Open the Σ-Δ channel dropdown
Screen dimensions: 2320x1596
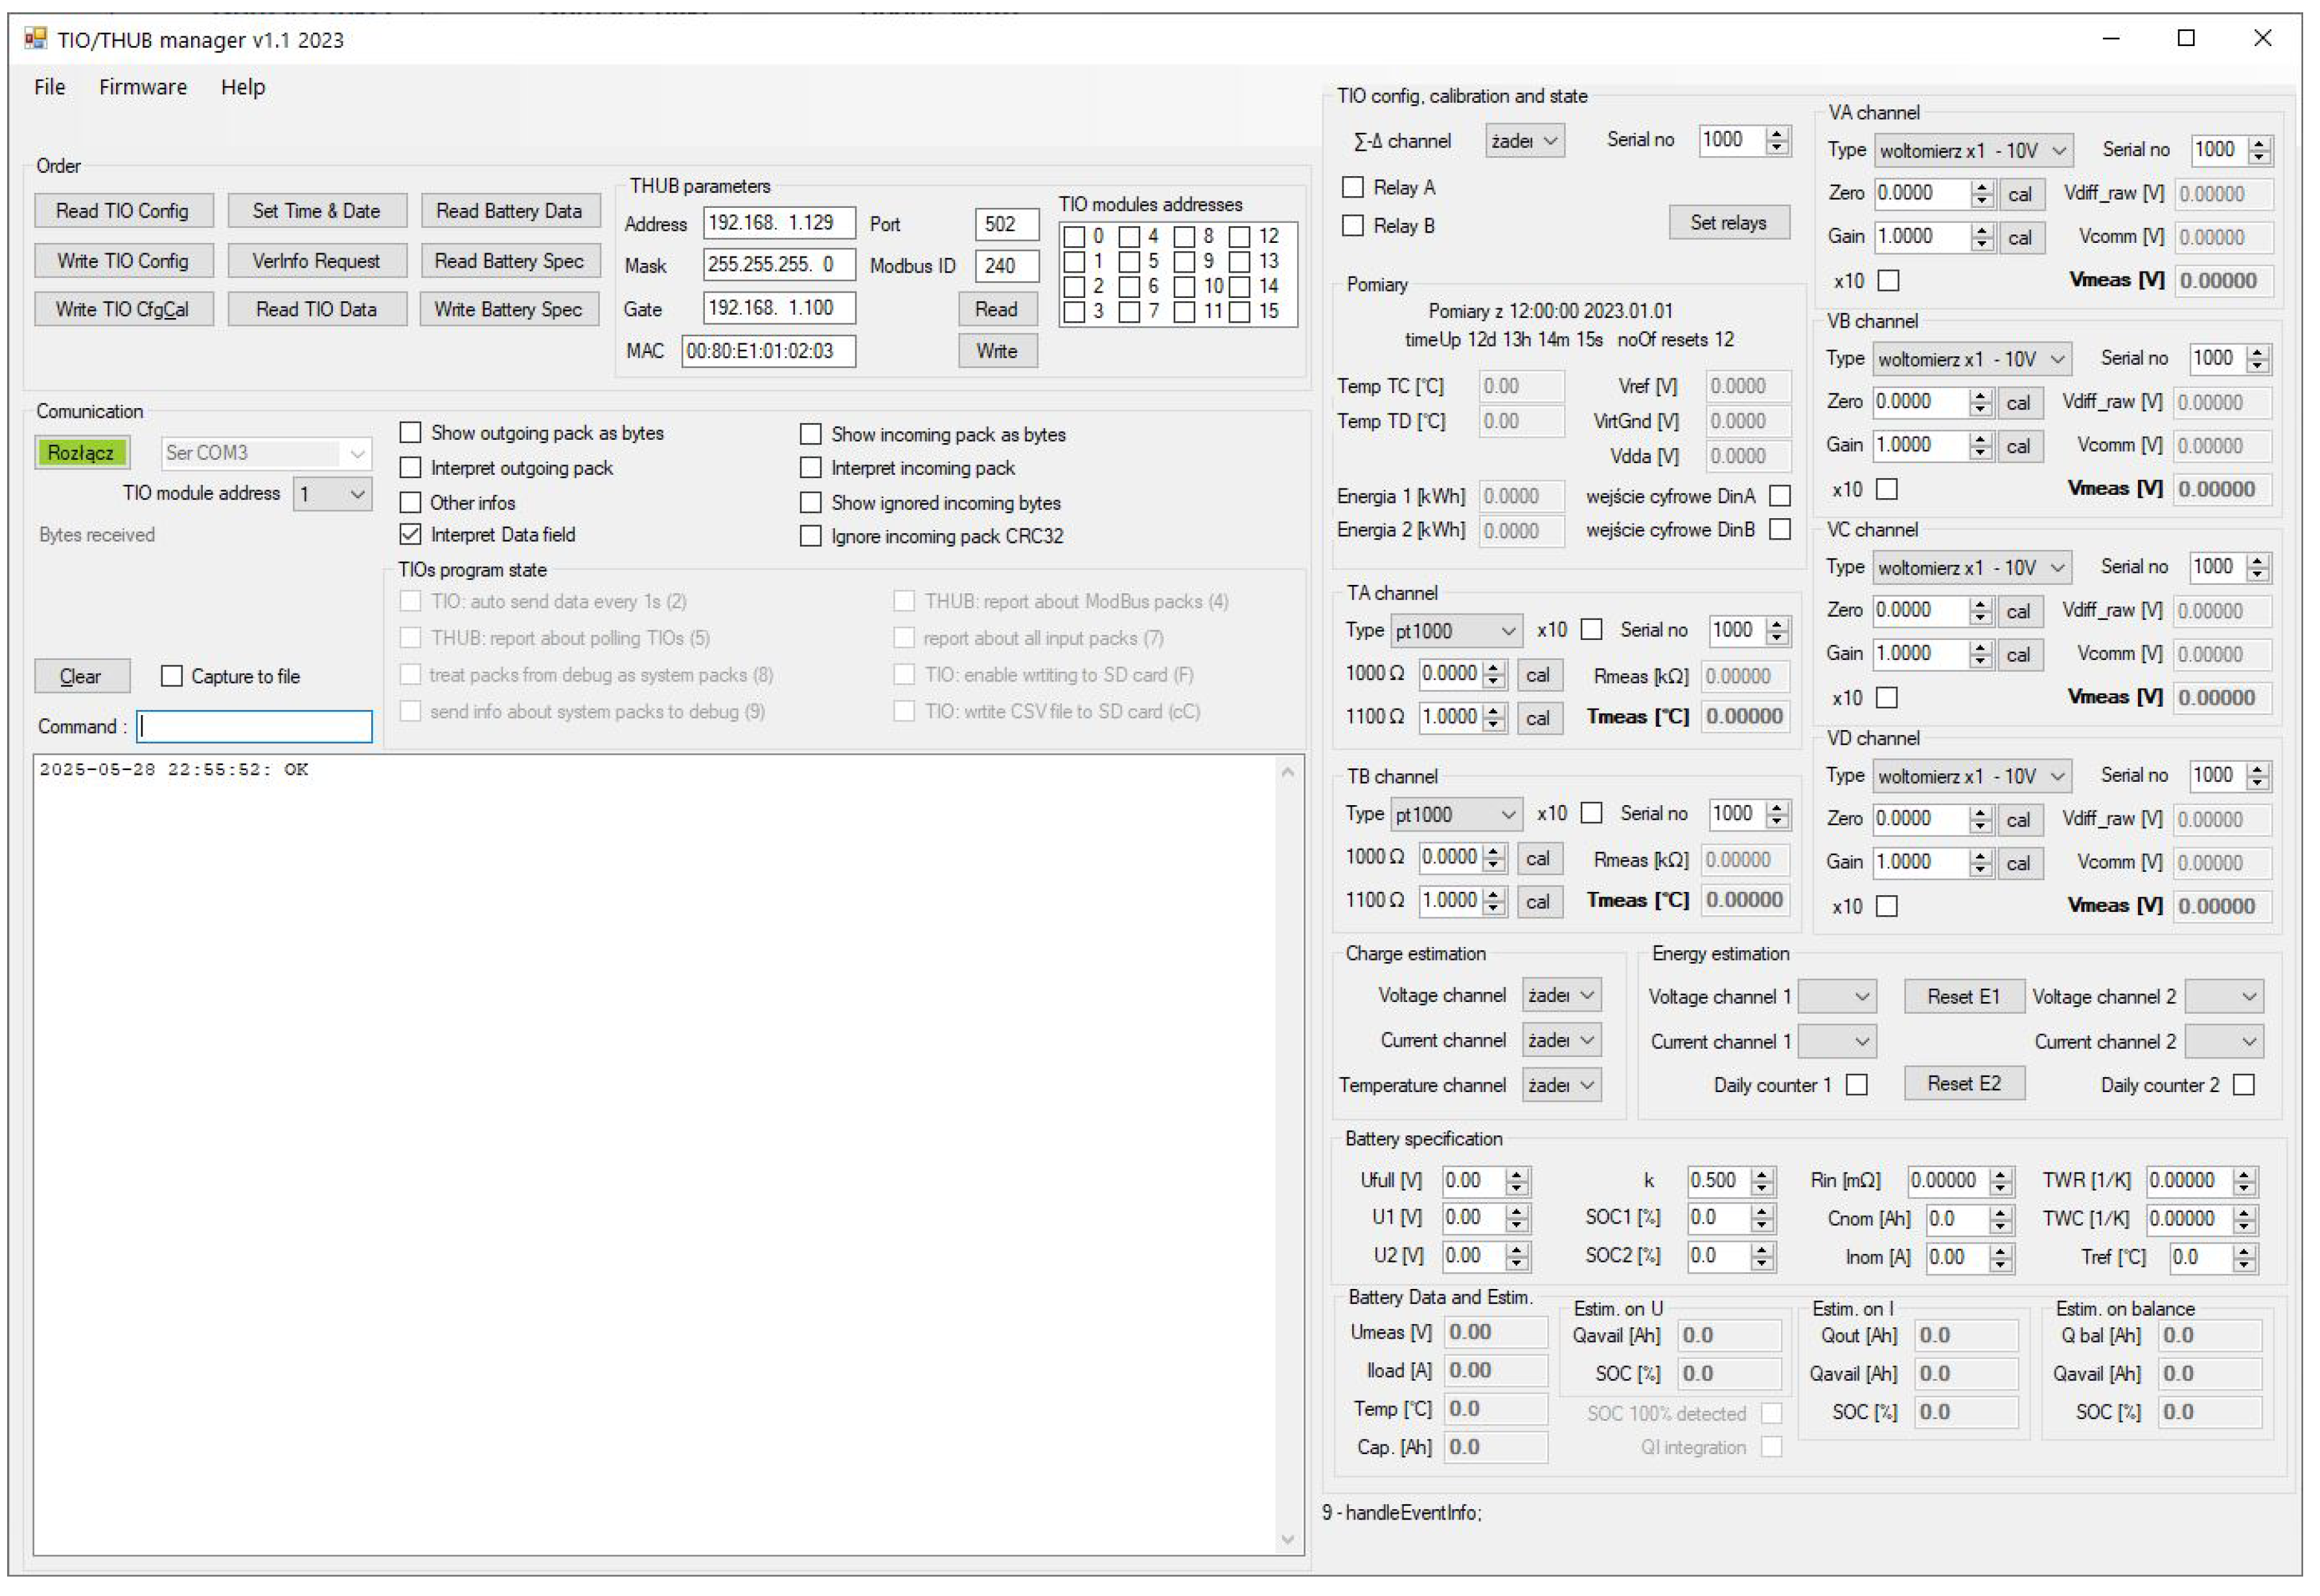[x=1526, y=141]
